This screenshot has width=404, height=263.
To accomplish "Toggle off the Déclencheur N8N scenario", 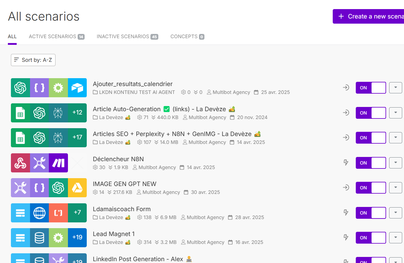I will click(x=371, y=163).
